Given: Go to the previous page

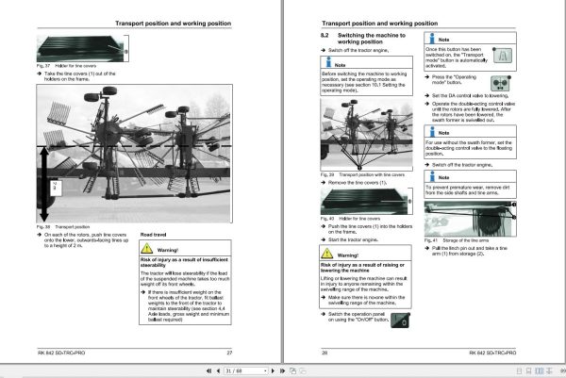Looking at the screenshot, I should click(218, 370).
